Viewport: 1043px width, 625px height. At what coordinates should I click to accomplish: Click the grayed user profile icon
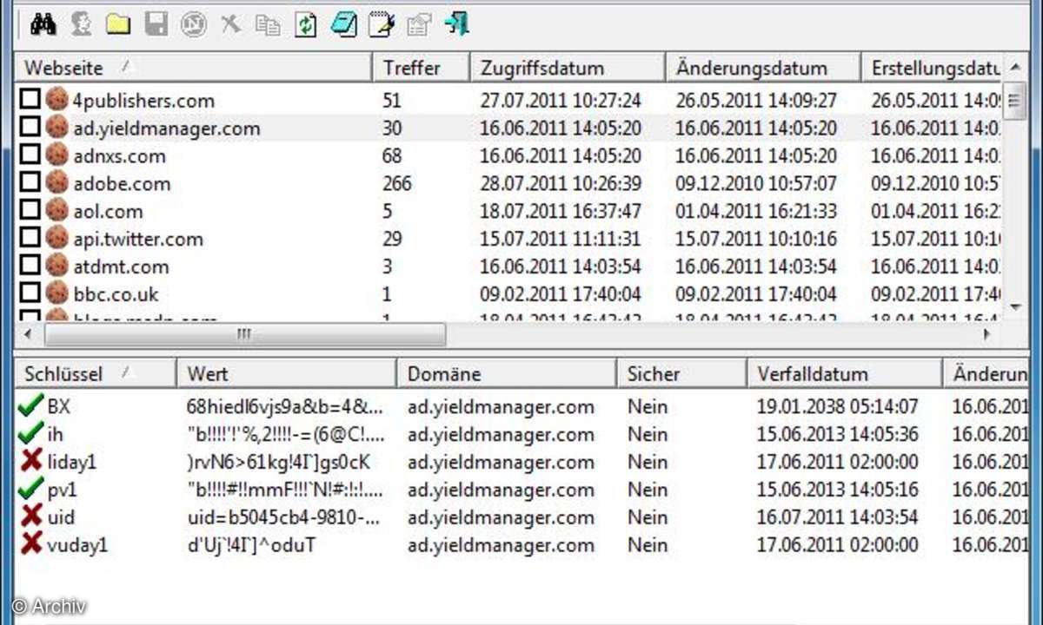click(81, 24)
